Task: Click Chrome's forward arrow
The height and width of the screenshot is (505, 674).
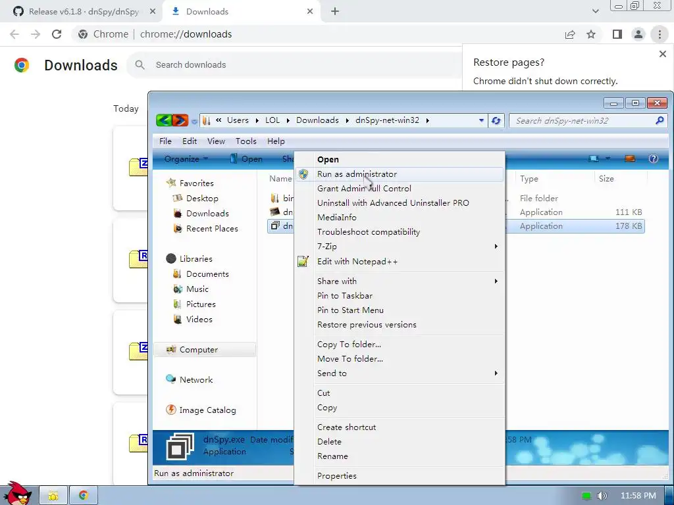Action: tap(36, 34)
